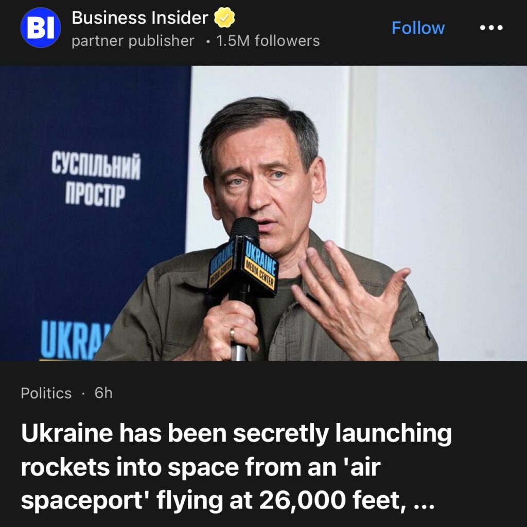Open the Politics category tag

point(46,393)
